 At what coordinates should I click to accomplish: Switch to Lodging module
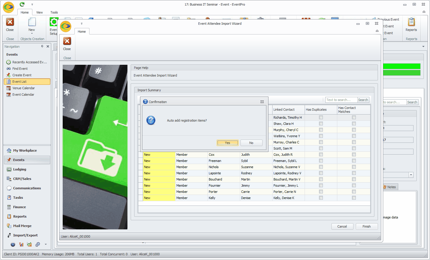tap(27, 169)
